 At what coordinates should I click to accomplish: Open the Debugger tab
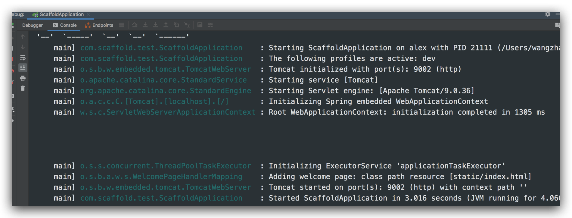point(33,25)
